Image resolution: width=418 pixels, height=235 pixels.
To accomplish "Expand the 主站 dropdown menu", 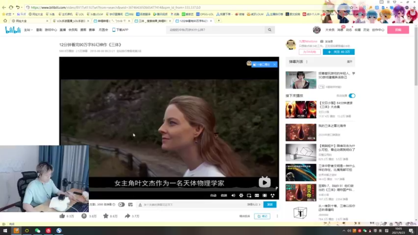I will pos(28,30).
